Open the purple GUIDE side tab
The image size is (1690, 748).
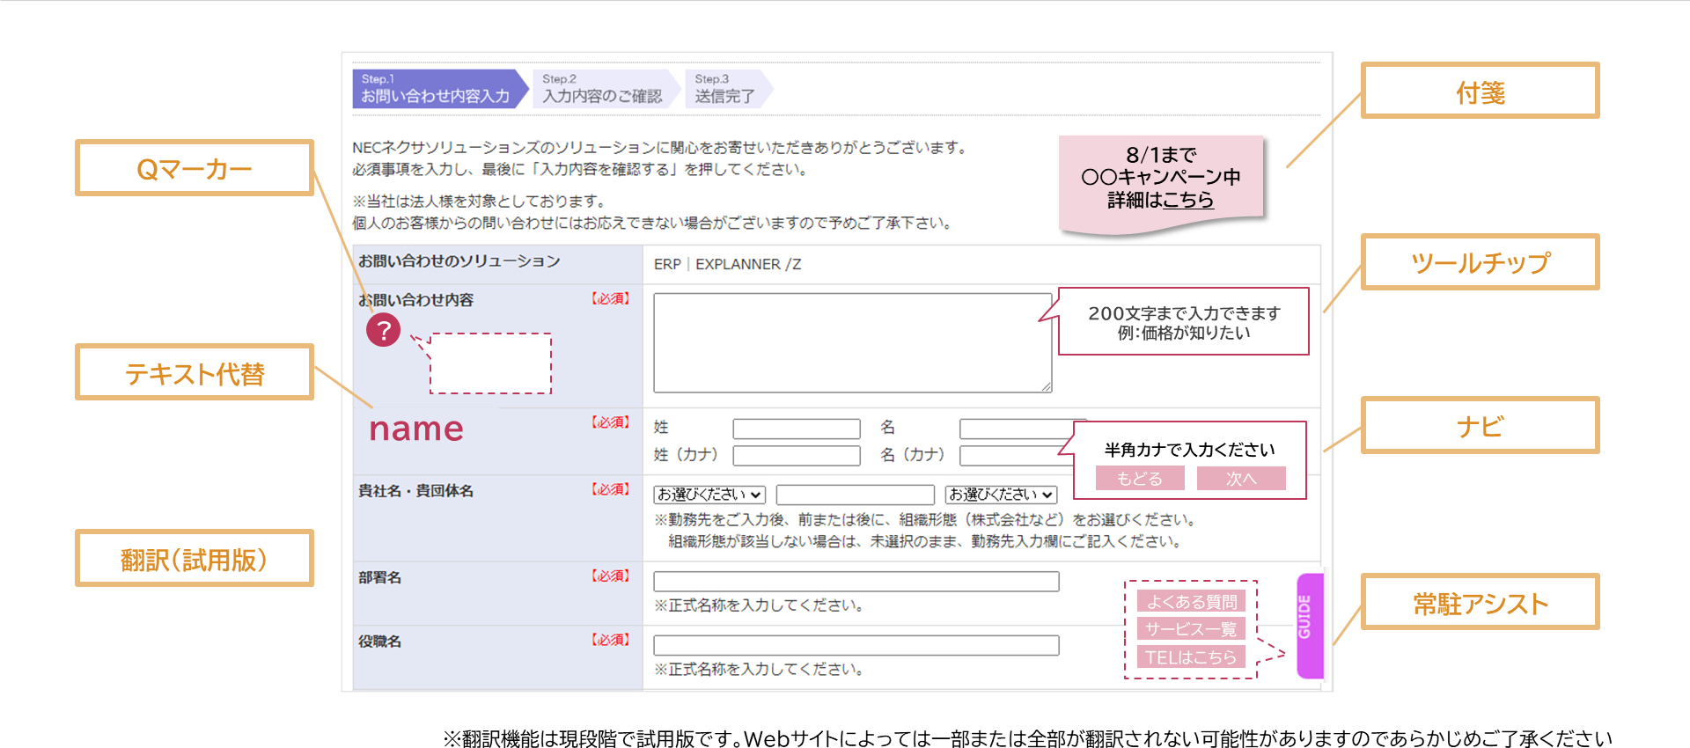[x=1310, y=626]
